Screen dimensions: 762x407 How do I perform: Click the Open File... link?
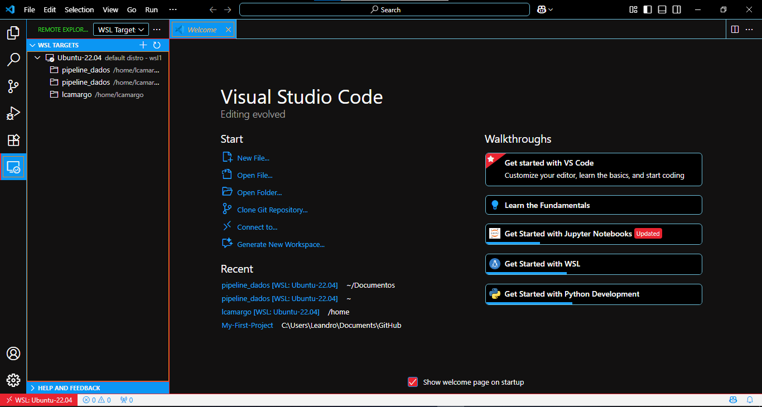tap(255, 175)
